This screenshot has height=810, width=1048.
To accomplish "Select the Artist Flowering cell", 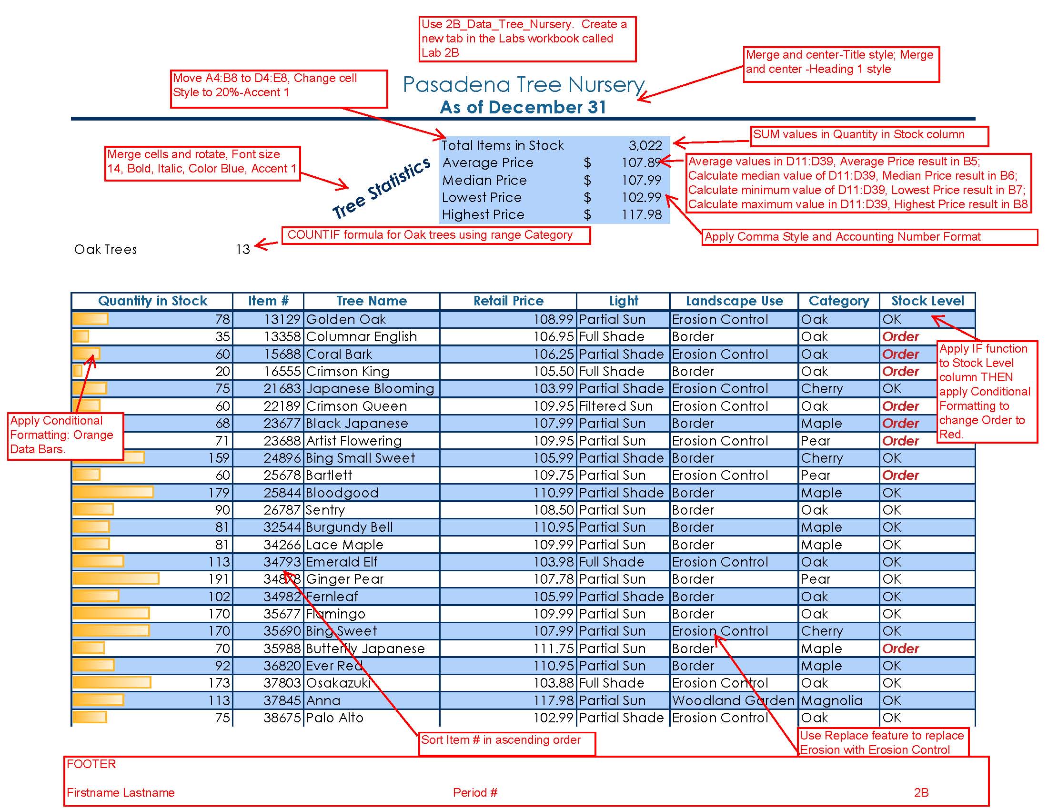I will click(x=372, y=441).
